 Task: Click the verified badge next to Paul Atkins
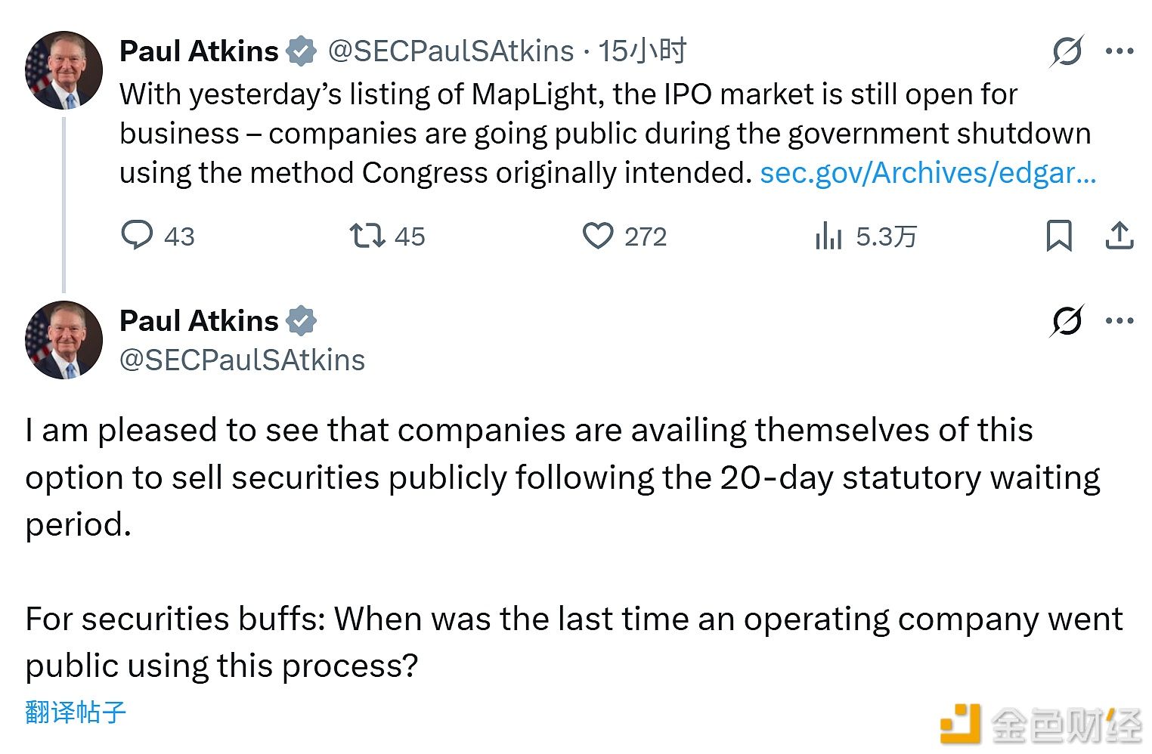(x=301, y=51)
